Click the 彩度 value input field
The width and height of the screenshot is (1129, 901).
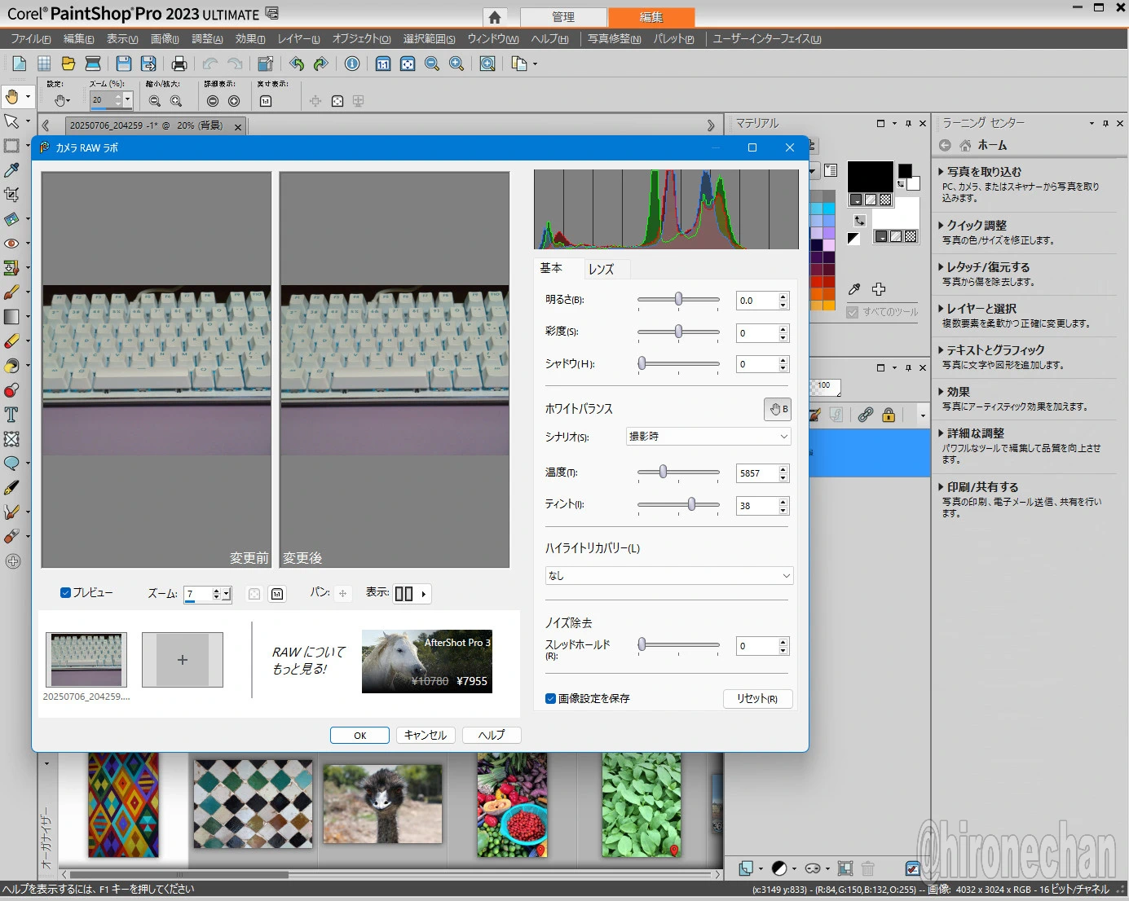pos(756,333)
